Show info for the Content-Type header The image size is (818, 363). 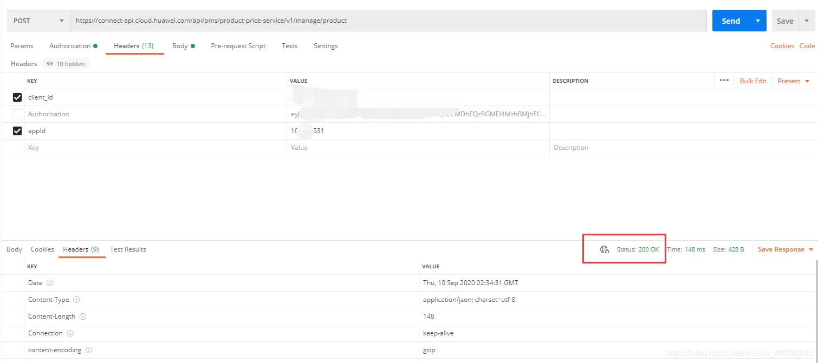click(x=76, y=300)
